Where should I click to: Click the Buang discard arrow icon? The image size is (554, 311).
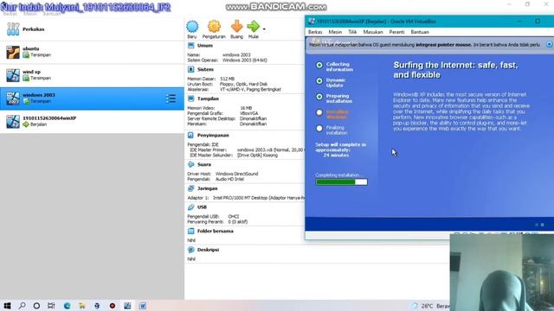pos(236,27)
